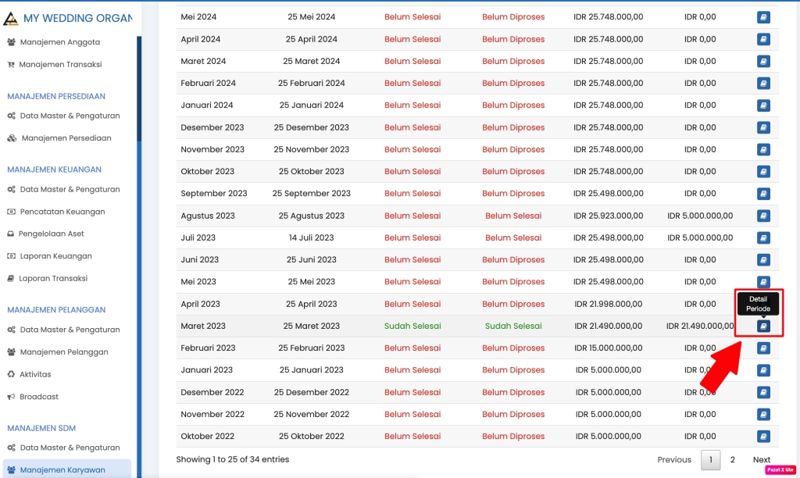Click the Previous pagination link
Image resolution: width=800 pixels, height=478 pixels.
coord(673,459)
